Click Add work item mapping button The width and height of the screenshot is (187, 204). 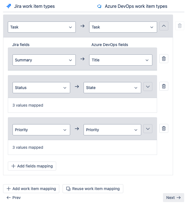[31, 189]
